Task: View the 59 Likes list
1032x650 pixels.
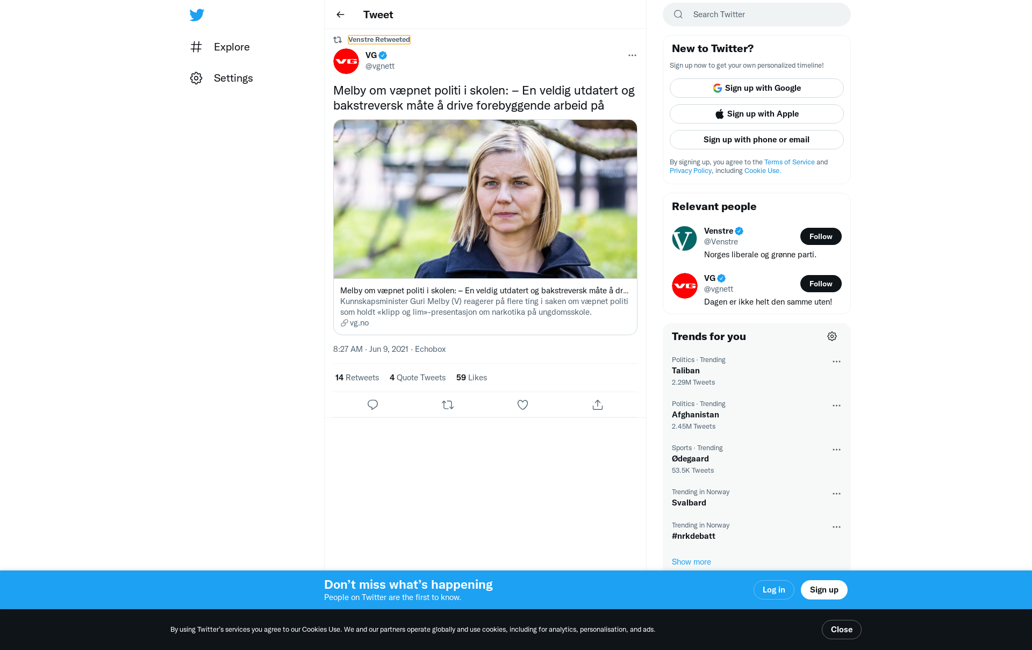Action: point(471,378)
